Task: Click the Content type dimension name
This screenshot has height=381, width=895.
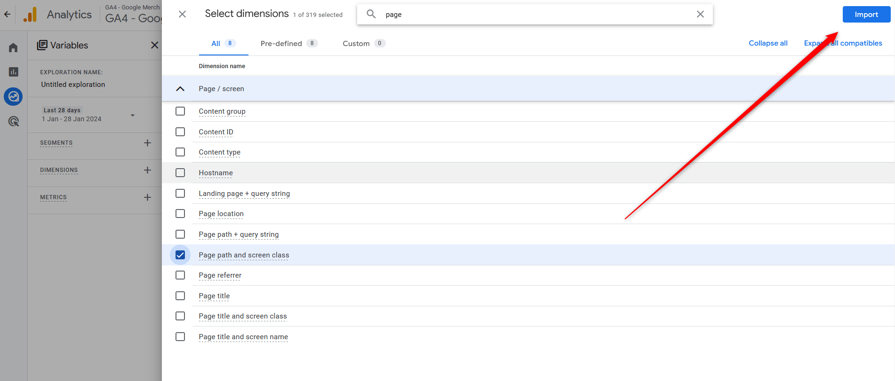Action: (219, 152)
